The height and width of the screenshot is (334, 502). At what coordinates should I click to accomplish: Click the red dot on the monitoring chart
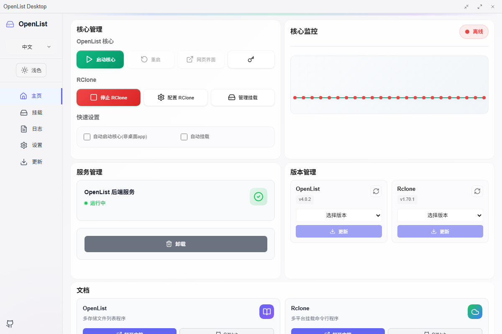[389, 97]
